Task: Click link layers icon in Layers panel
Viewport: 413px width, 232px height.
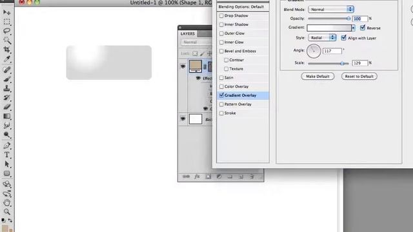Action: (x=186, y=177)
